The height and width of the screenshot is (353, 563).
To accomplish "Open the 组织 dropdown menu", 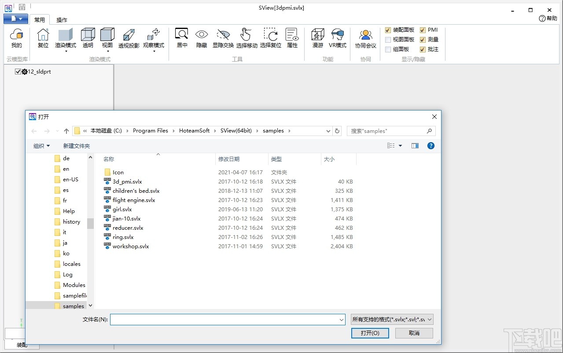I will click(x=42, y=146).
